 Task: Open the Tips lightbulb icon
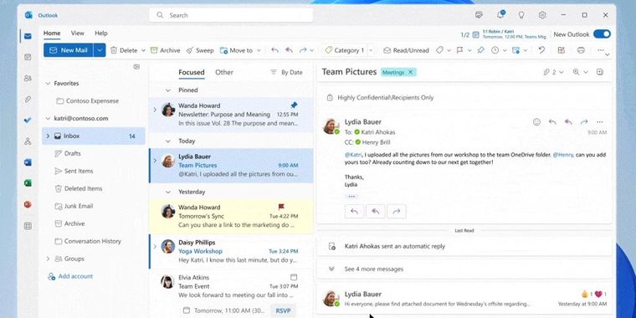521,15
